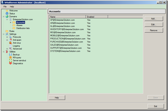The width and height of the screenshot is (168, 111).
Task: Expand the Protocols node
Action: click(x=7, y=37)
